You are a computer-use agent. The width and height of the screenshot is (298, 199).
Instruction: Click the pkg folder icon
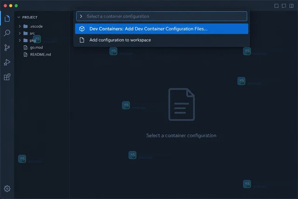click(26, 41)
